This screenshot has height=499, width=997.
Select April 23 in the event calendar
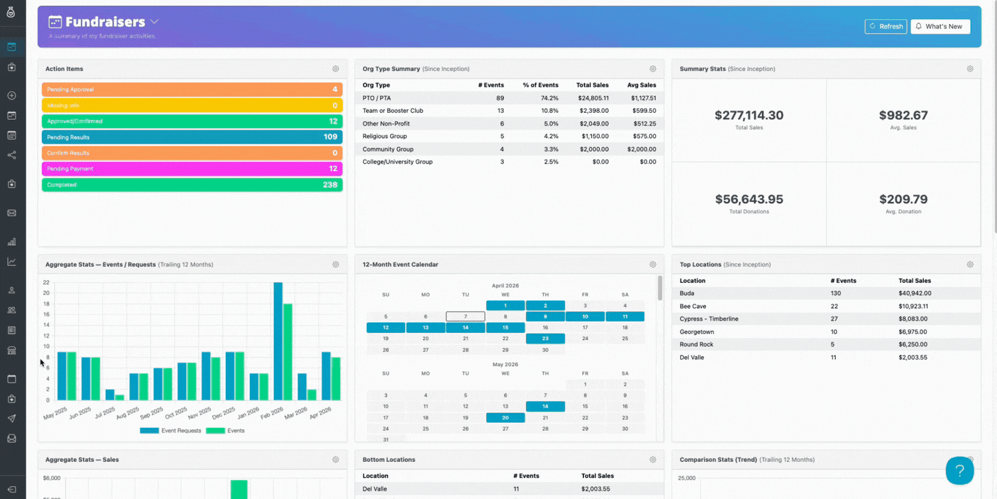[545, 339]
